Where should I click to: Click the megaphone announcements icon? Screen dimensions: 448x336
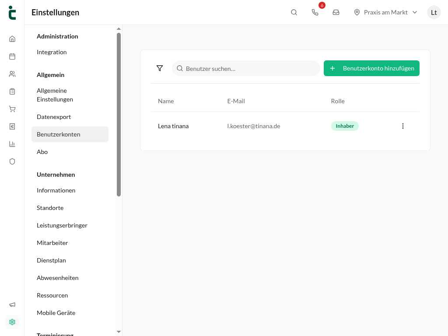pos(12,304)
